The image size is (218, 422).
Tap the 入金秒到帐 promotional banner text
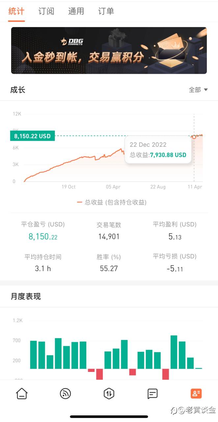pyautogui.click(x=83, y=57)
